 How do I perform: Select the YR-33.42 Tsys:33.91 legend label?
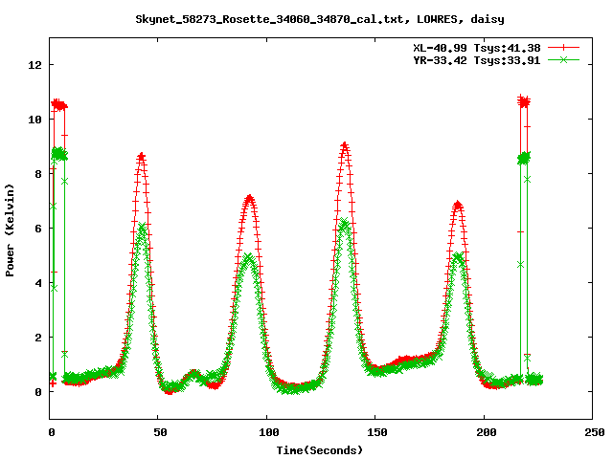[477, 60]
